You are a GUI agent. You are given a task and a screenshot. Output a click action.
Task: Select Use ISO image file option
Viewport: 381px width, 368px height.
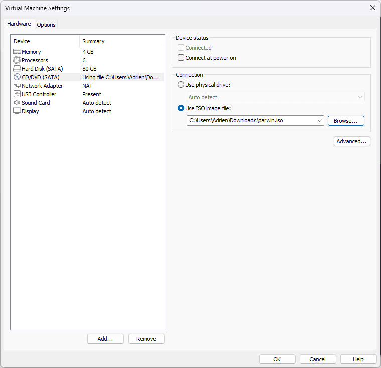[x=181, y=108]
